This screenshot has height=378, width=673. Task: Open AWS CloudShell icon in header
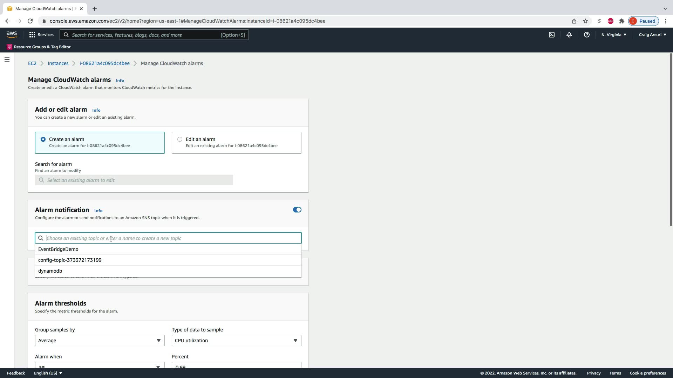coord(552,35)
